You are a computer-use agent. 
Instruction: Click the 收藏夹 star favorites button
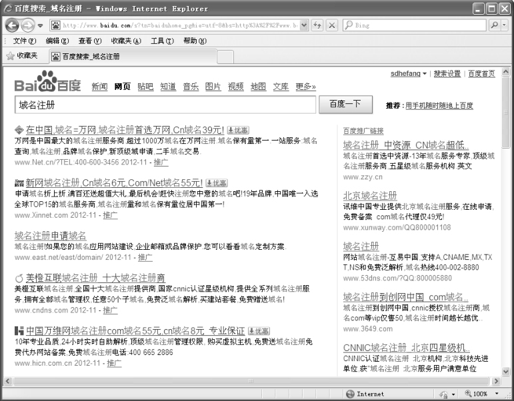click(21, 56)
